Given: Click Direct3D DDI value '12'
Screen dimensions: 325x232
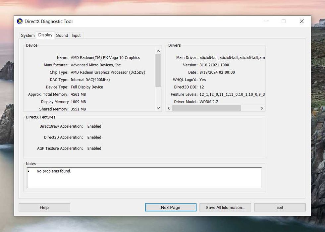Looking at the screenshot, I should click(x=202, y=87).
